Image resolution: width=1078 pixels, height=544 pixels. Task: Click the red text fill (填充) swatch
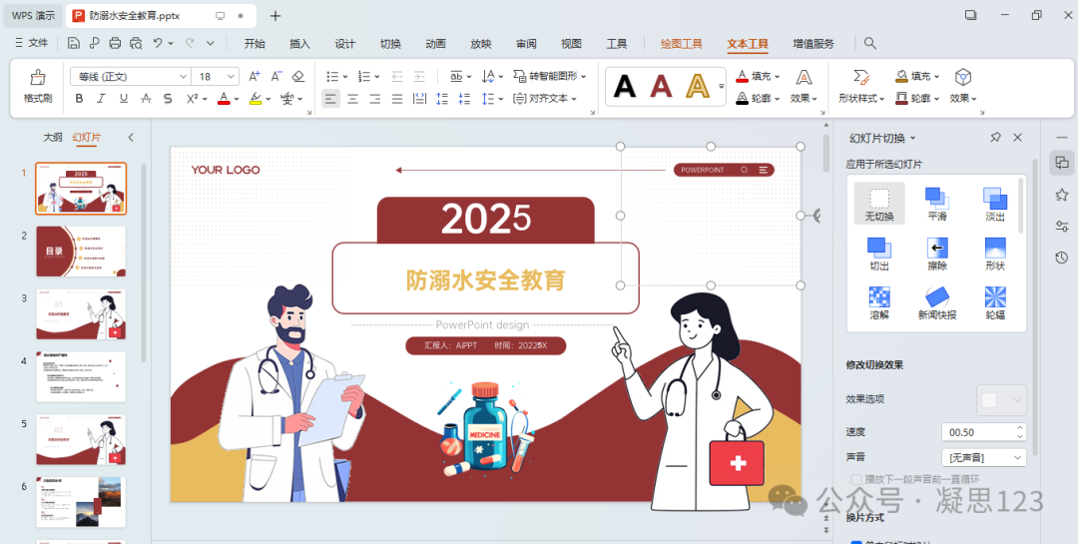tap(742, 76)
